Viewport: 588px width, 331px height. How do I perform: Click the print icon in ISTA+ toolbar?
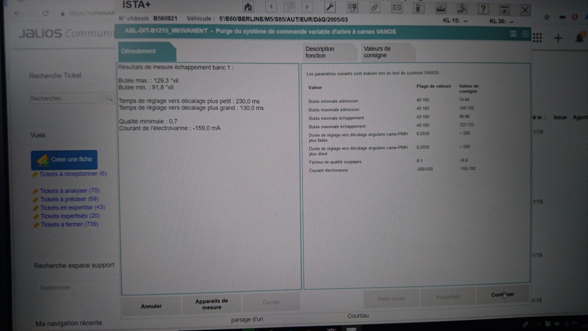[440, 8]
